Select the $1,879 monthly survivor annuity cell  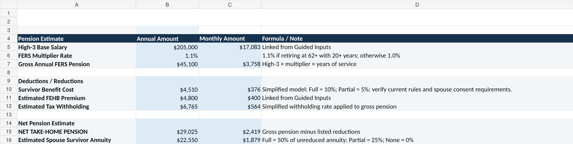pos(230,140)
